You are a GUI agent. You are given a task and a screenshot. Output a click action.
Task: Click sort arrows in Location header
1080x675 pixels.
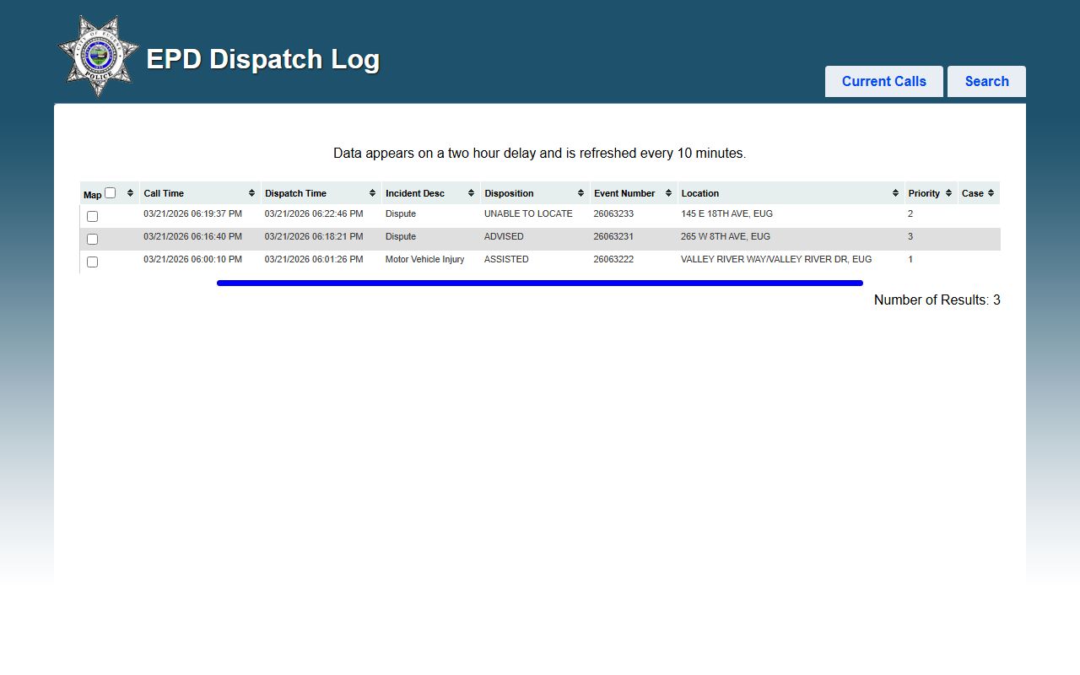(x=895, y=193)
